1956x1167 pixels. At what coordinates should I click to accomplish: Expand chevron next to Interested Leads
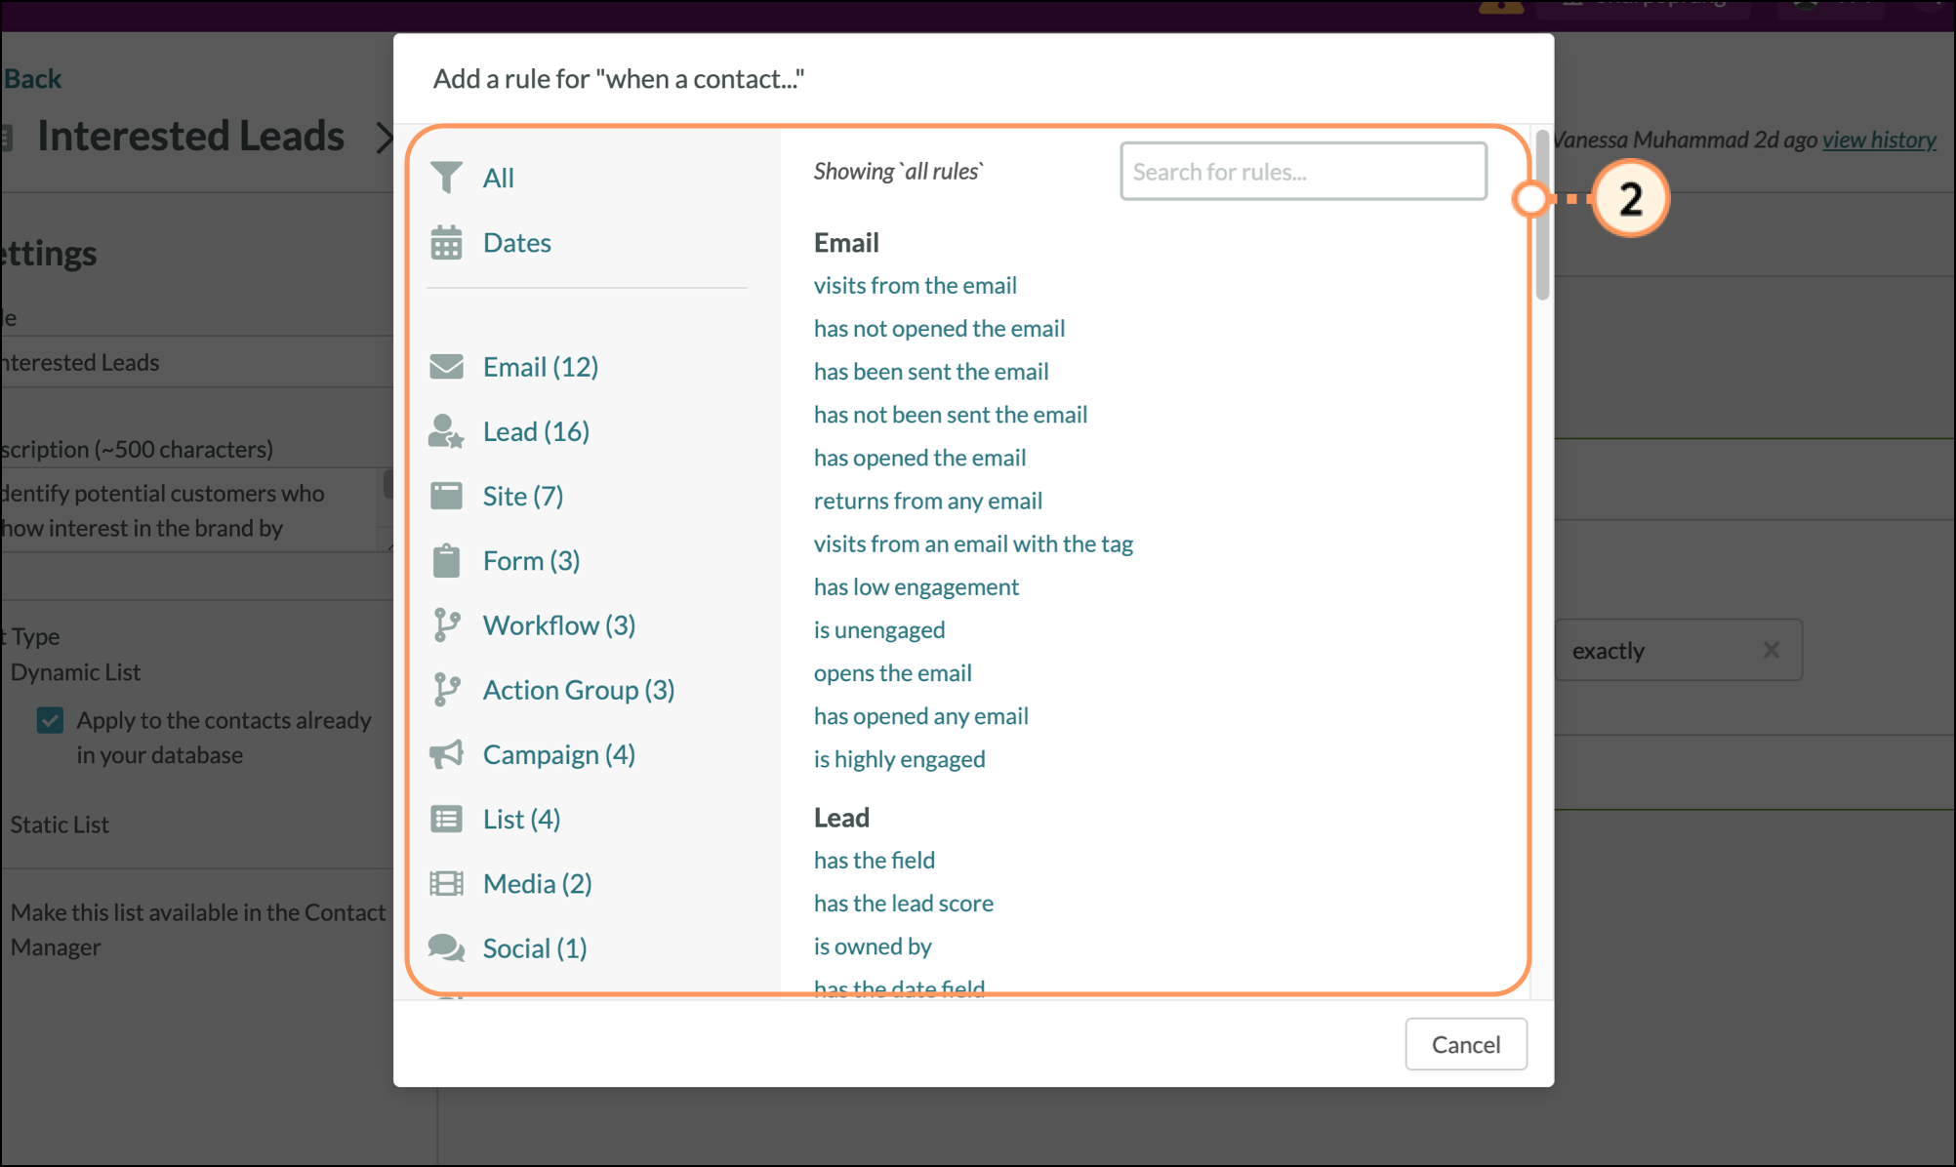point(384,138)
